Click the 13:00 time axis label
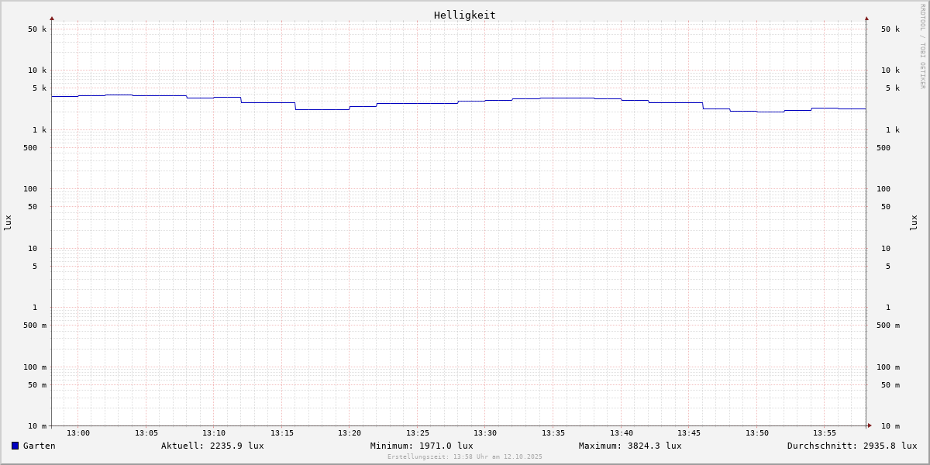This screenshot has width=930, height=465. click(x=78, y=433)
